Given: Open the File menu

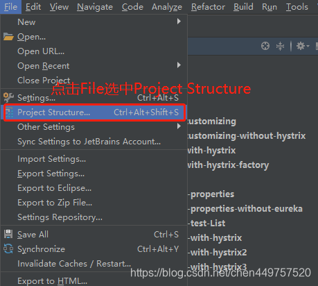Looking at the screenshot, I should tap(10, 7).
